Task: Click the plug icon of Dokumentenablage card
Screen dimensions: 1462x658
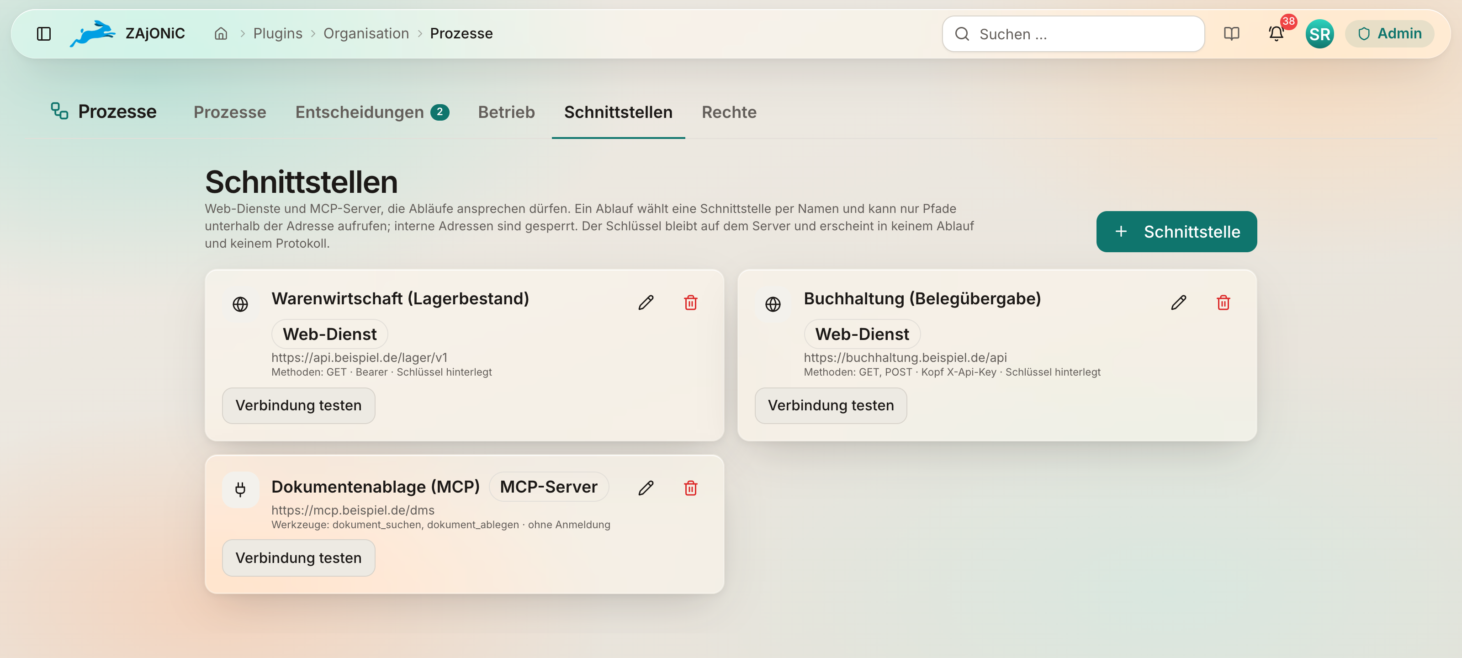Action: pyautogui.click(x=241, y=489)
